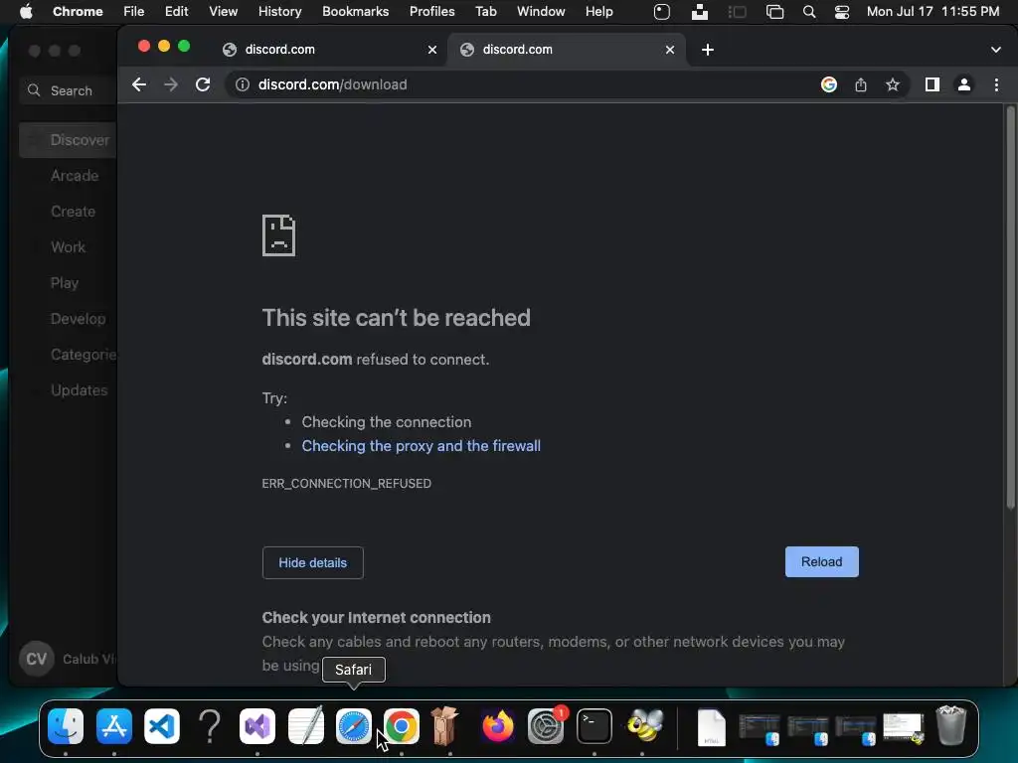
Task: Open the HTML file in the Dock
Action: [x=712, y=727]
